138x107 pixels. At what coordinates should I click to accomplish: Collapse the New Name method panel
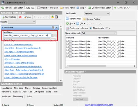point(2,27)
